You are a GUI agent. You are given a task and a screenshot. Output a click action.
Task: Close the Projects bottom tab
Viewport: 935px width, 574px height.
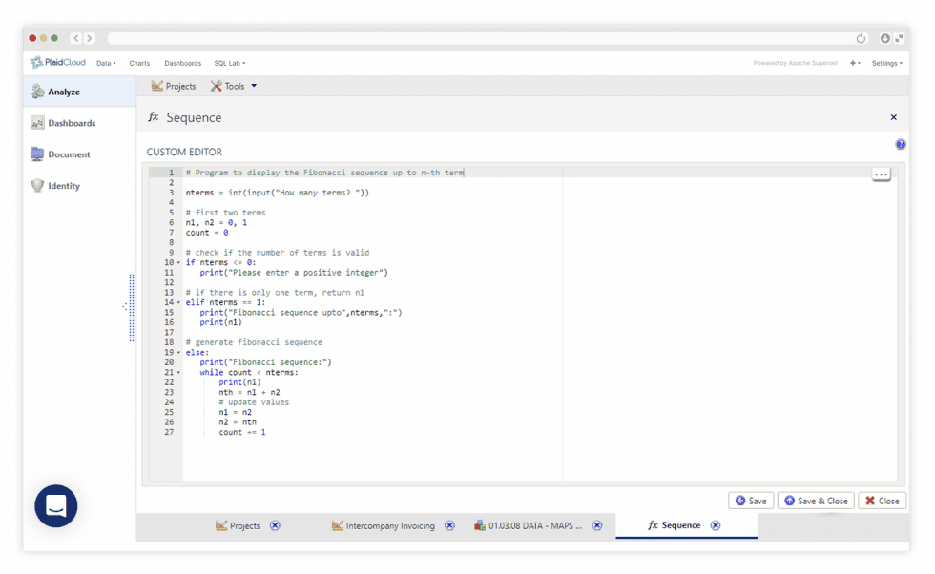[275, 525]
